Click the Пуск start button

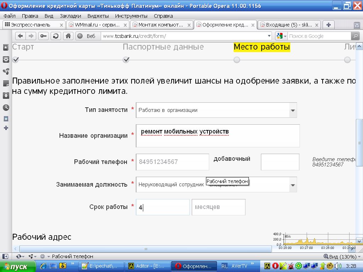18,266
